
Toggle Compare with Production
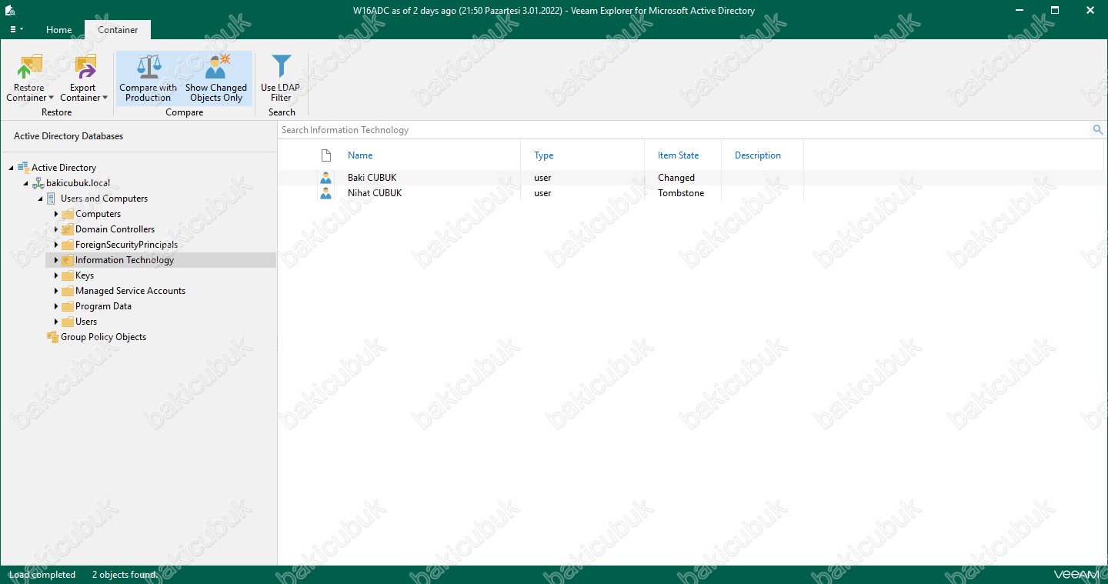click(x=148, y=78)
